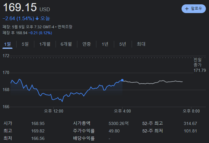
Task: Click the 166 y-axis label
Action: [6, 107]
